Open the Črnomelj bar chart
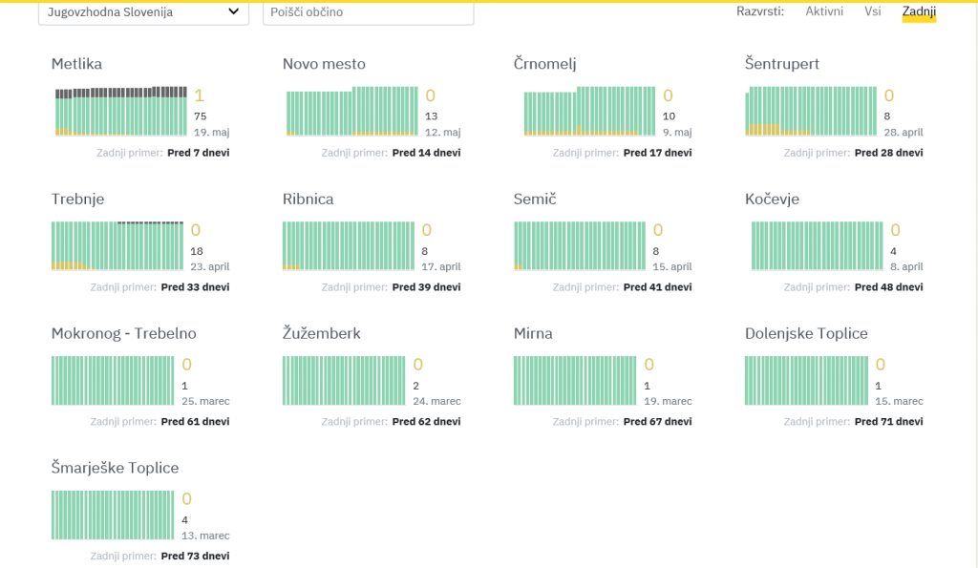 coord(589,111)
